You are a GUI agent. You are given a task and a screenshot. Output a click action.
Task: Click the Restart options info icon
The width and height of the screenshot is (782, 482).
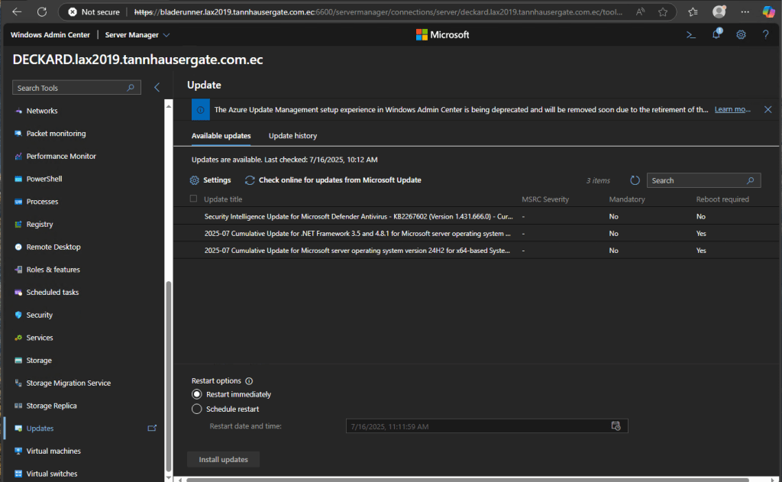tap(249, 381)
